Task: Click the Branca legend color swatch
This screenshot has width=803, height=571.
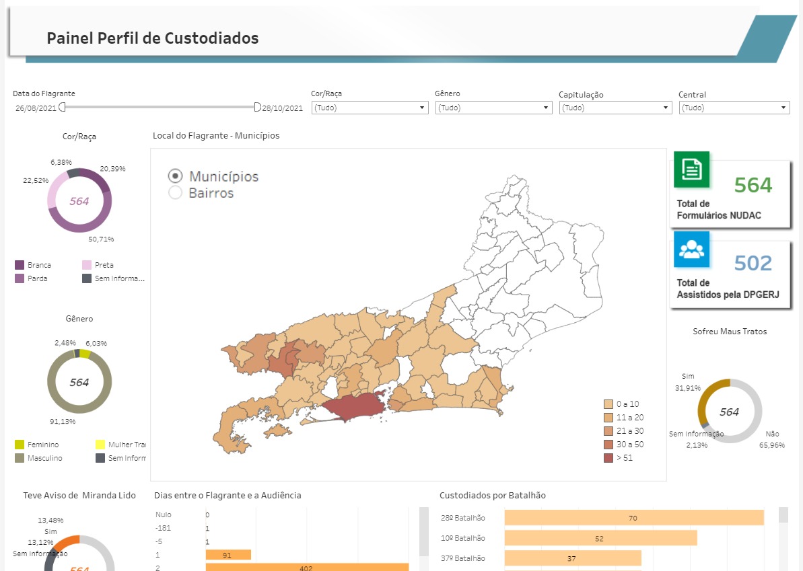Action: click(20, 265)
